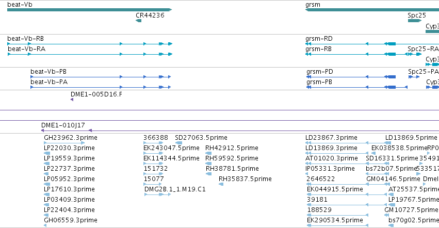Click the 366388 feature label
The image size is (439, 228).
(x=156, y=138)
